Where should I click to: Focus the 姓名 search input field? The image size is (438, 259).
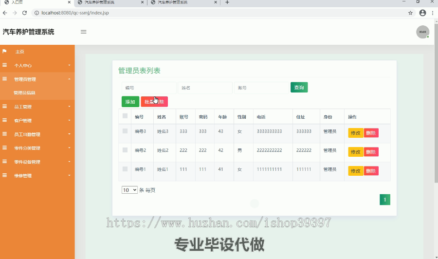coord(205,88)
